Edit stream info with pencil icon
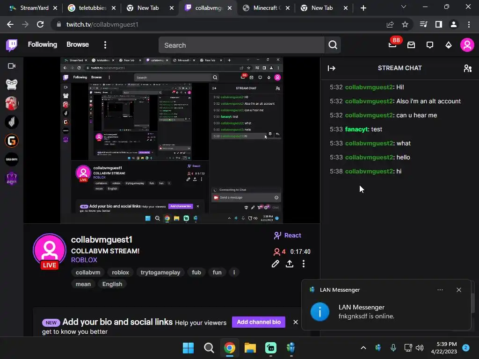 tap(275, 264)
